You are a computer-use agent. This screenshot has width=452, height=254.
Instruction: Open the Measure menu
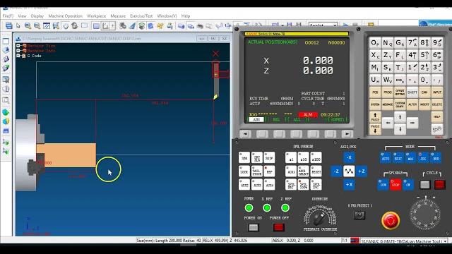(x=118, y=16)
